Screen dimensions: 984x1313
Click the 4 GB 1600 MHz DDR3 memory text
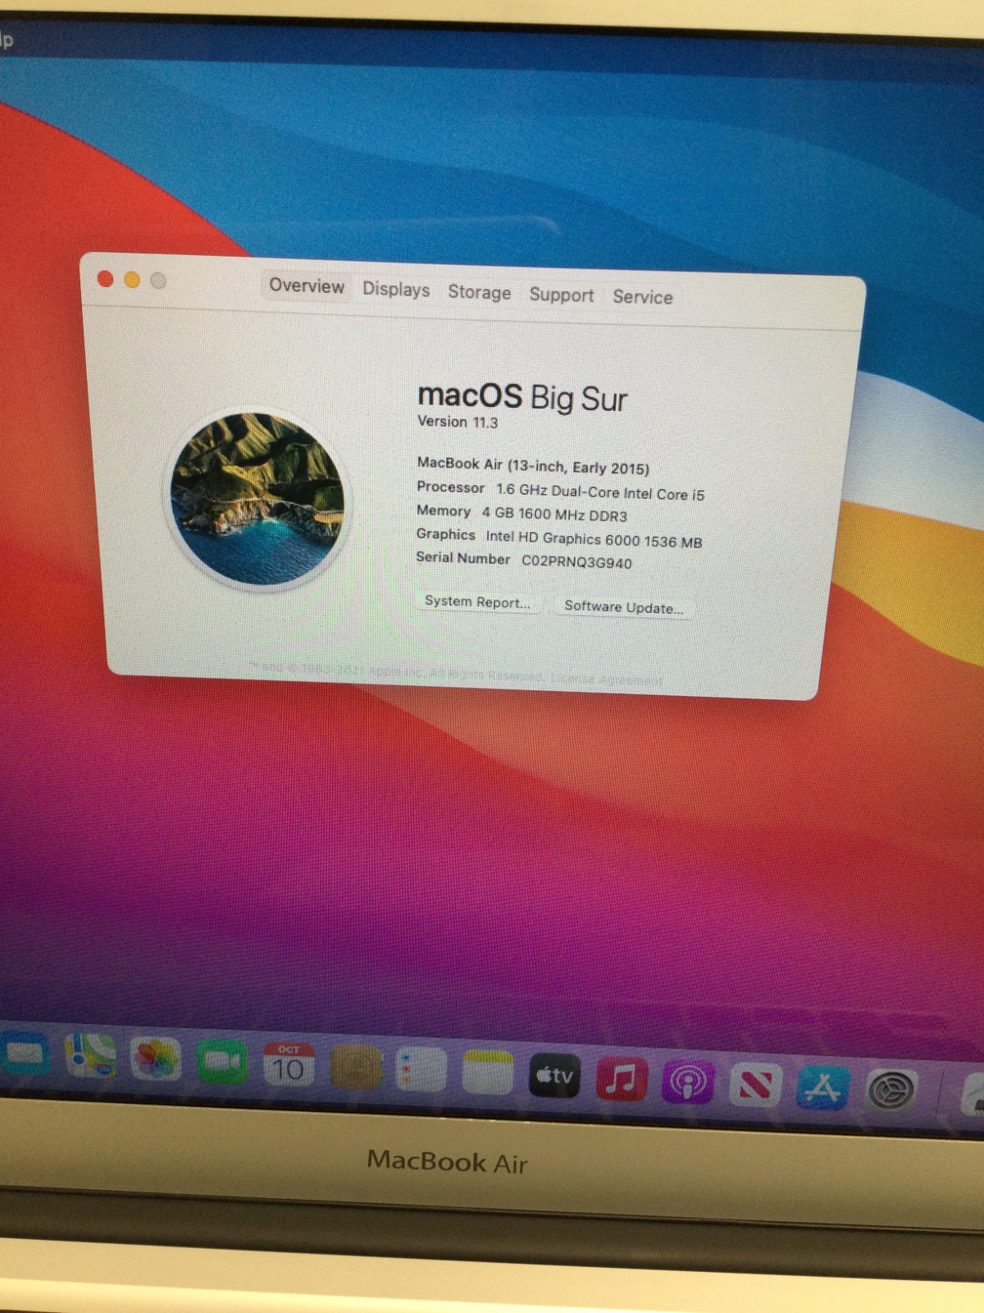click(x=554, y=515)
